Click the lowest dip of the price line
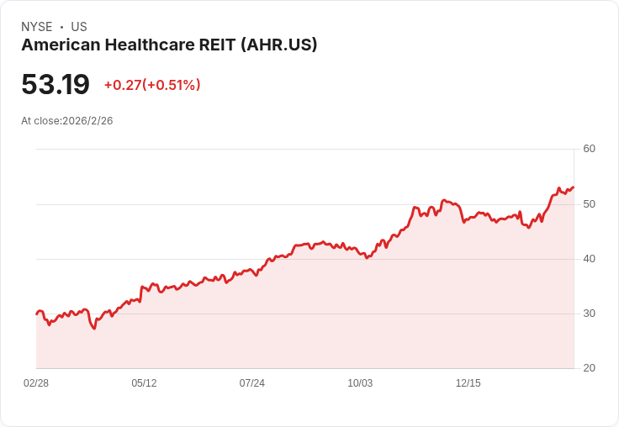 (x=94, y=328)
